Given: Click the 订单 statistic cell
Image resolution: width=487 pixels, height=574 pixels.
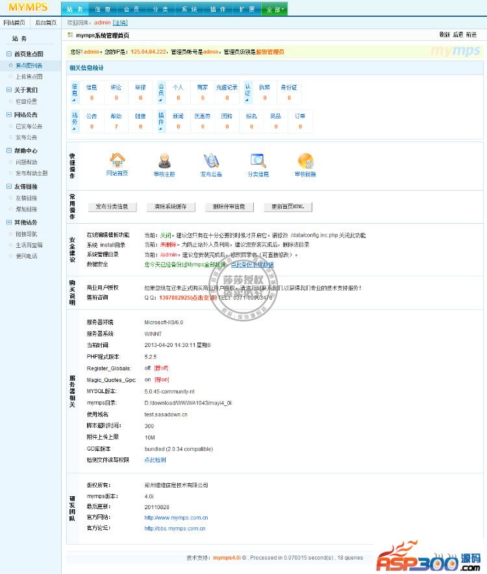Looking at the screenshot, I should tap(300, 121).
